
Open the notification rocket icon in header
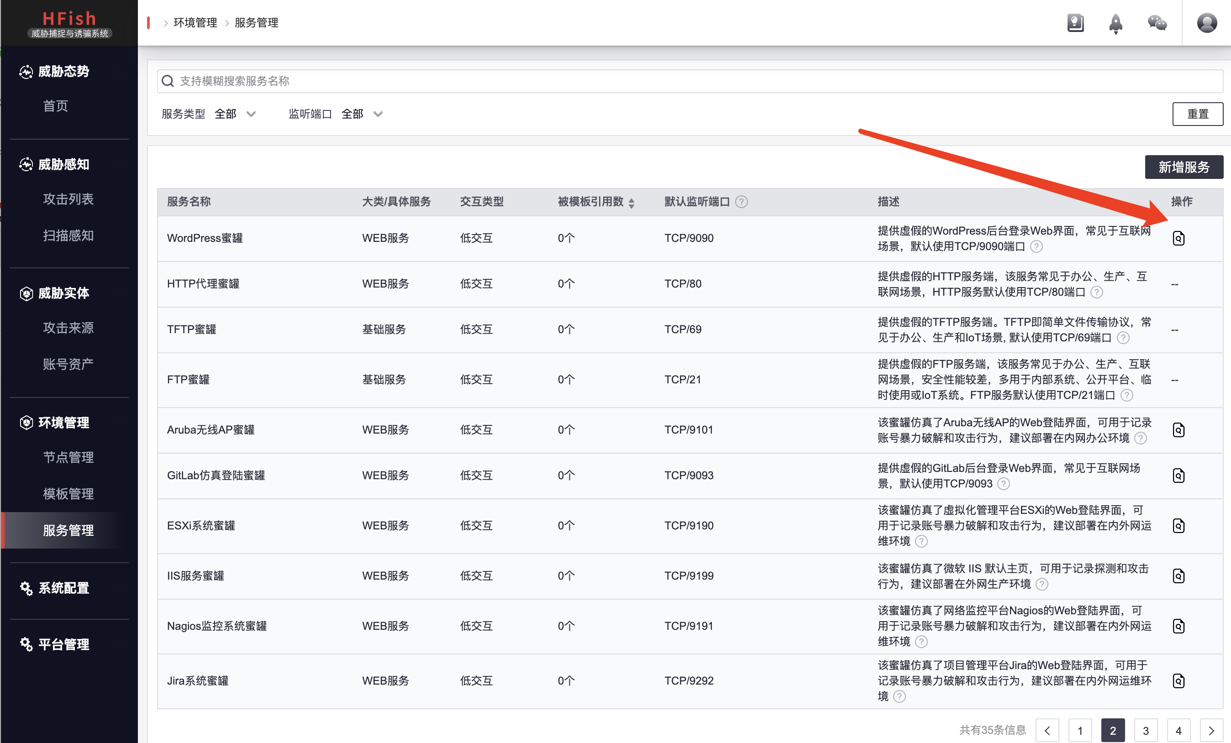tap(1115, 23)
